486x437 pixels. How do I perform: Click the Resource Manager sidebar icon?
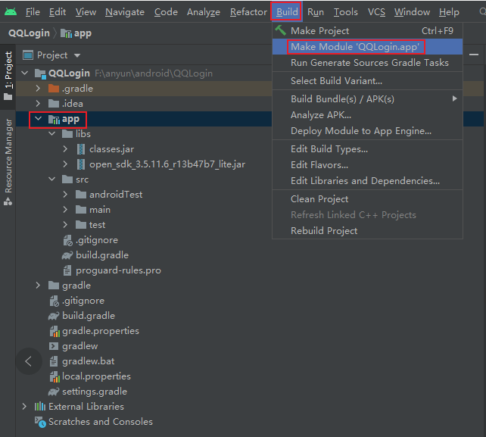(x=8, y=202)
